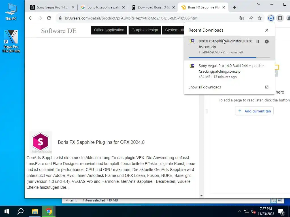Open the notification center icon
Screen dimensions: 290x217
tap(281, 212)
